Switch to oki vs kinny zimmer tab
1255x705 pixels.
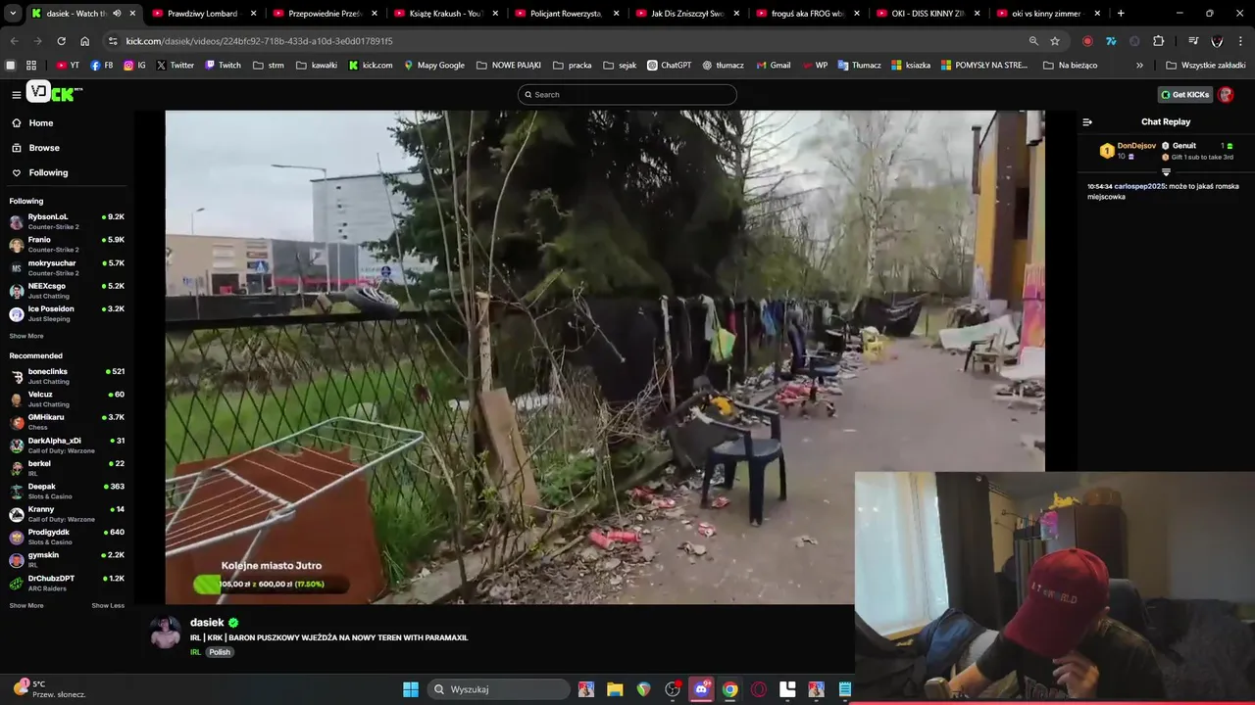pyautogui.click(x=1048, y=14)
